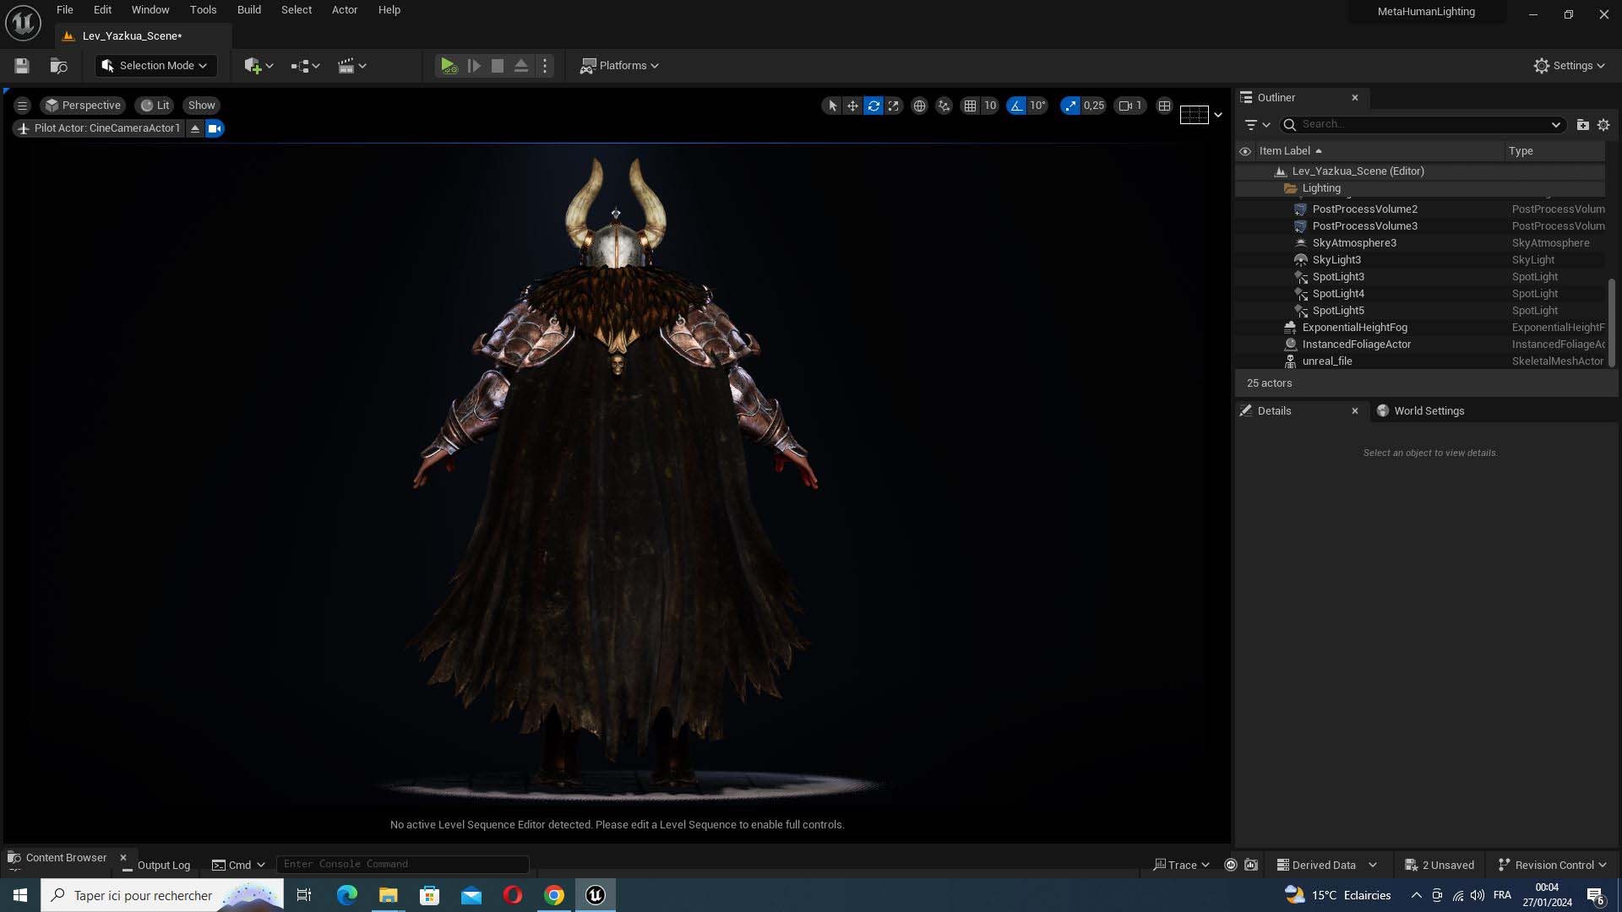Image resolution: width=1622 pixels, height=912 pixels.
Task: Click the Lit view mode button
Action: click(155, 106)
